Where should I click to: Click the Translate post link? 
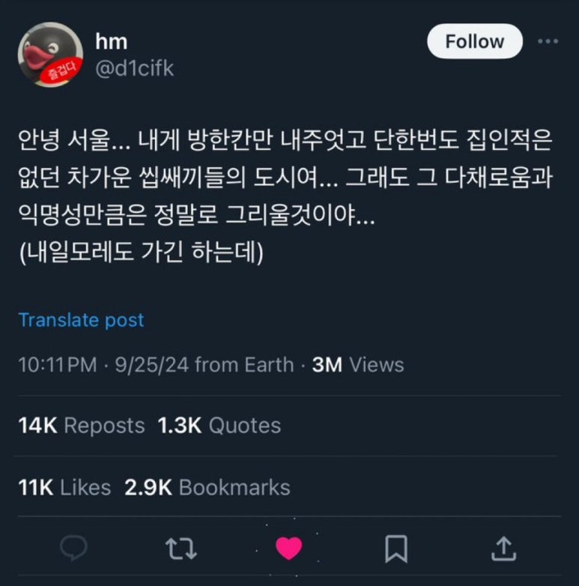pos(81,320)
